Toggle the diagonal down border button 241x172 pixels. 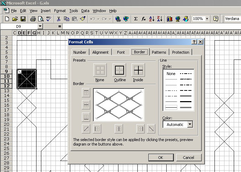(x=151, y=129)
